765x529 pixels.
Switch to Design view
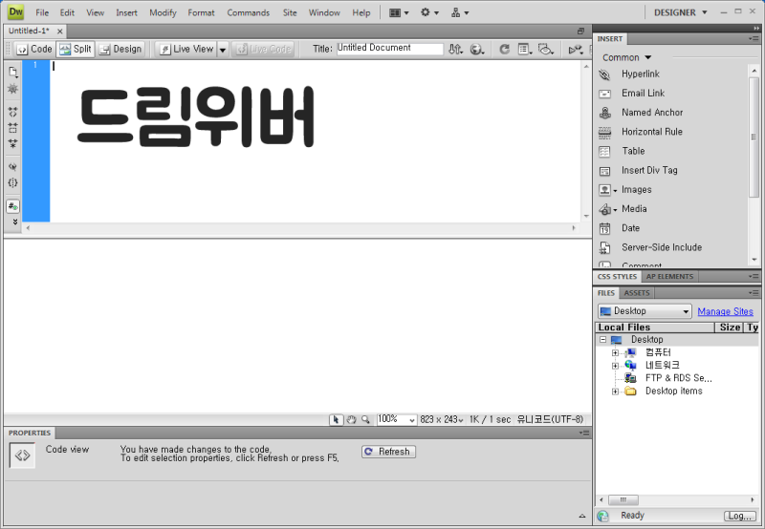[x=120, y=50]
